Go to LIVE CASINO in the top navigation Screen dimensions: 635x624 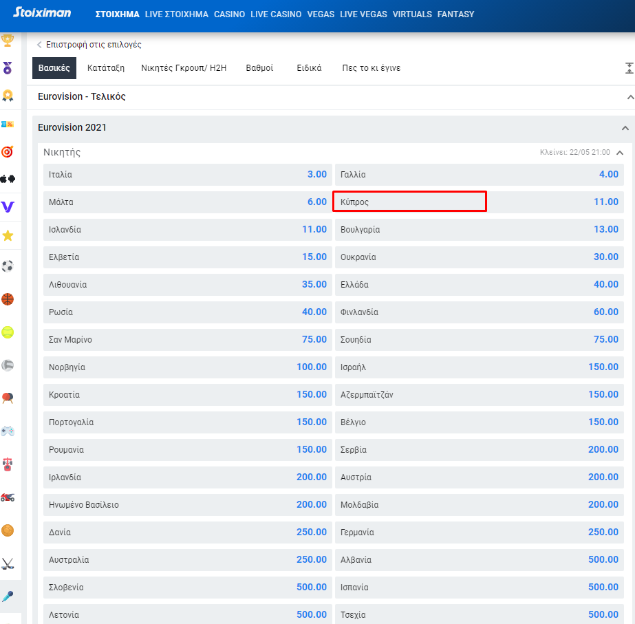(x=276, y=14)
